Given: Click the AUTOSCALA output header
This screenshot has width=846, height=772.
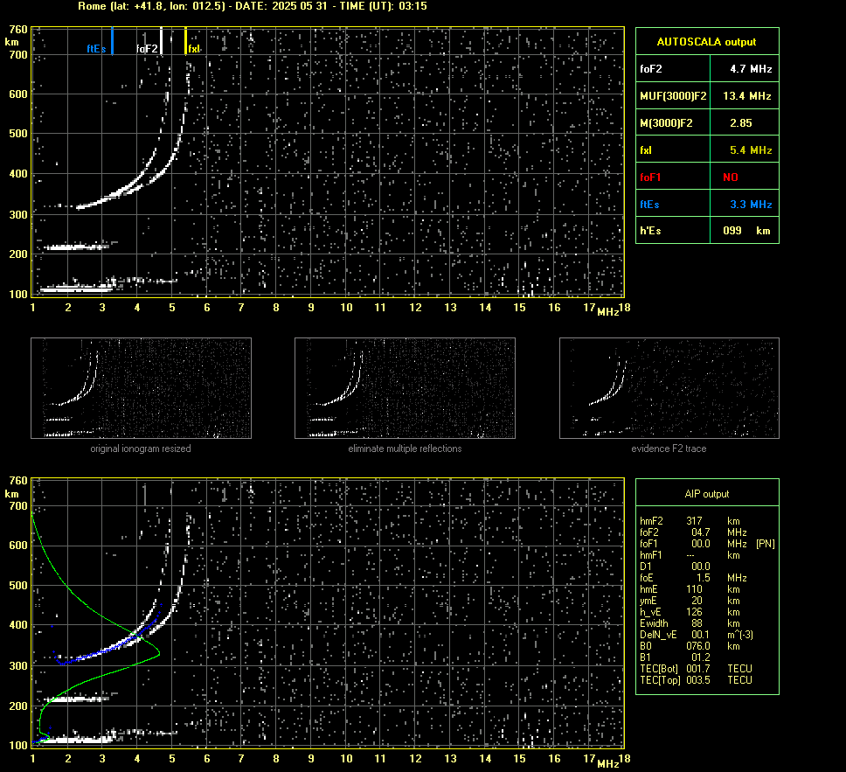Looking at the screenshot, I should tap(706, 42).
